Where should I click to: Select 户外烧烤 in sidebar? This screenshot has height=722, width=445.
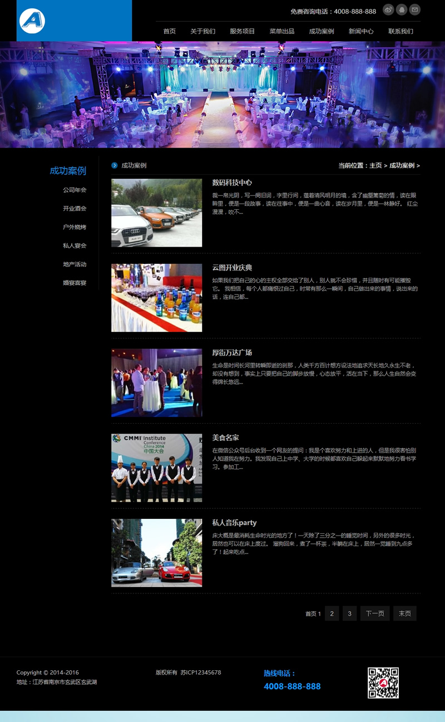coord(75,227)
